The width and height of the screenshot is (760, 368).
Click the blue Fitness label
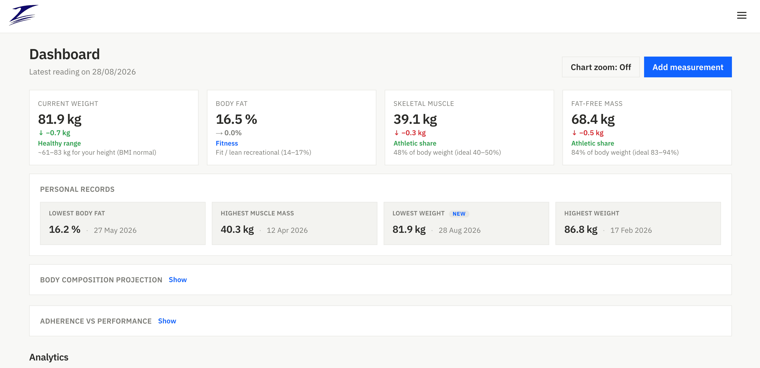tap(227, 143)
